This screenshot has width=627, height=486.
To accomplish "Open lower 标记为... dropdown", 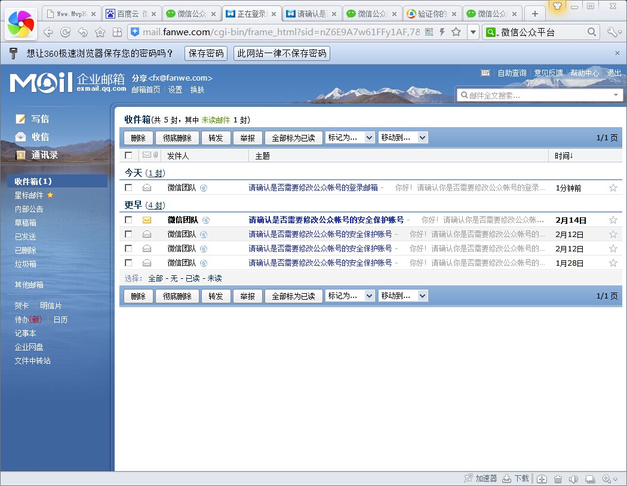I will pos(350,296).
